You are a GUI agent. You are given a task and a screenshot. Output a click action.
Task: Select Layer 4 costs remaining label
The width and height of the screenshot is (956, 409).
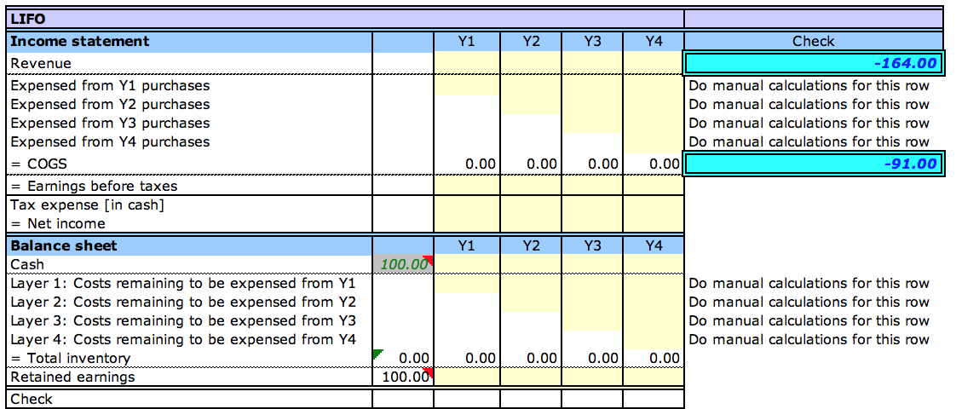pos(183,339)
